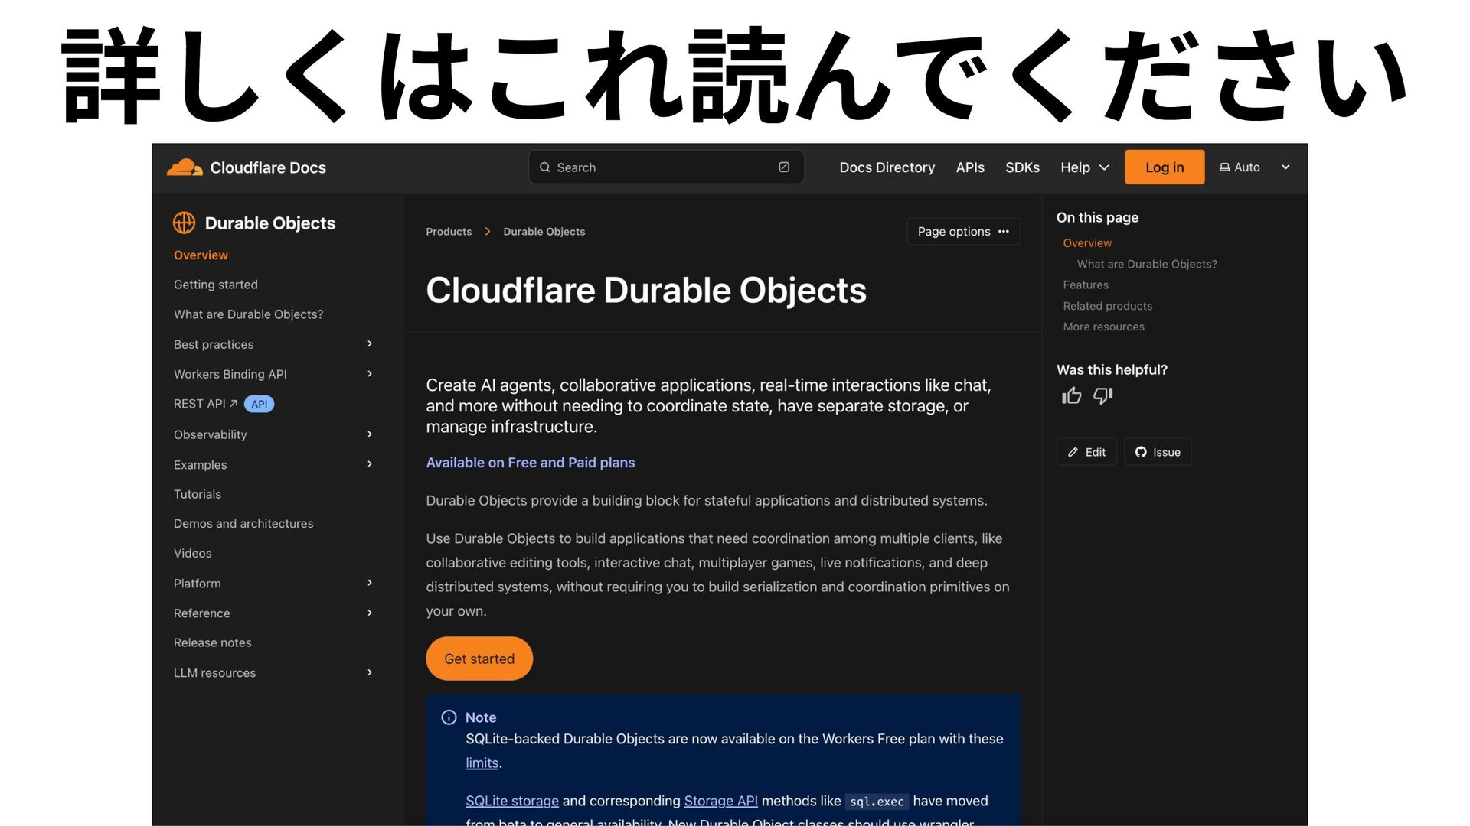
Task: Open Tutorials in sidebar
Action: (x=198, y=494)
